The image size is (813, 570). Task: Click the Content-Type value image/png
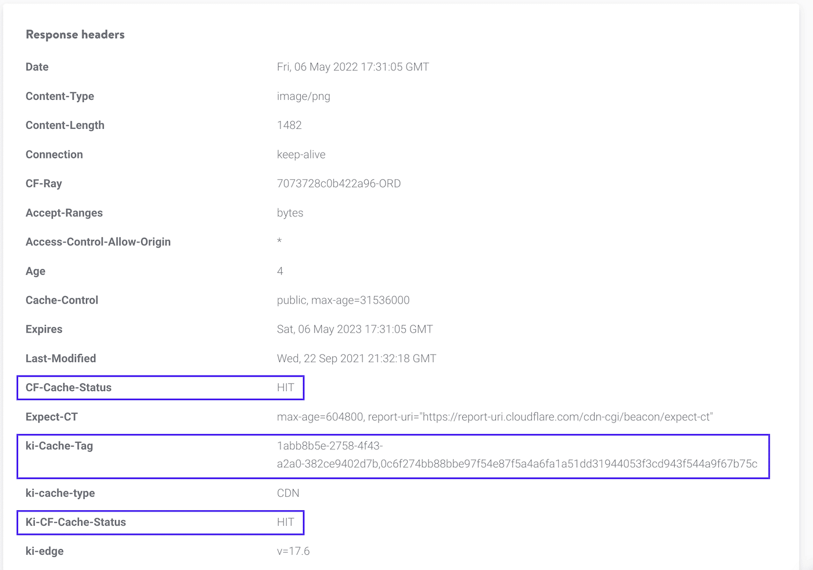tap(304, 96)
